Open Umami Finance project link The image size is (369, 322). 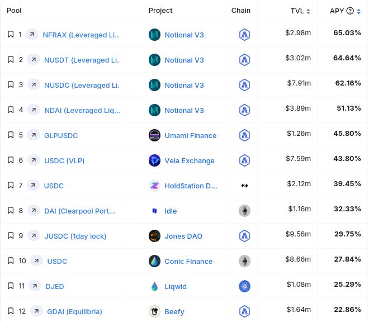[191, 136]
